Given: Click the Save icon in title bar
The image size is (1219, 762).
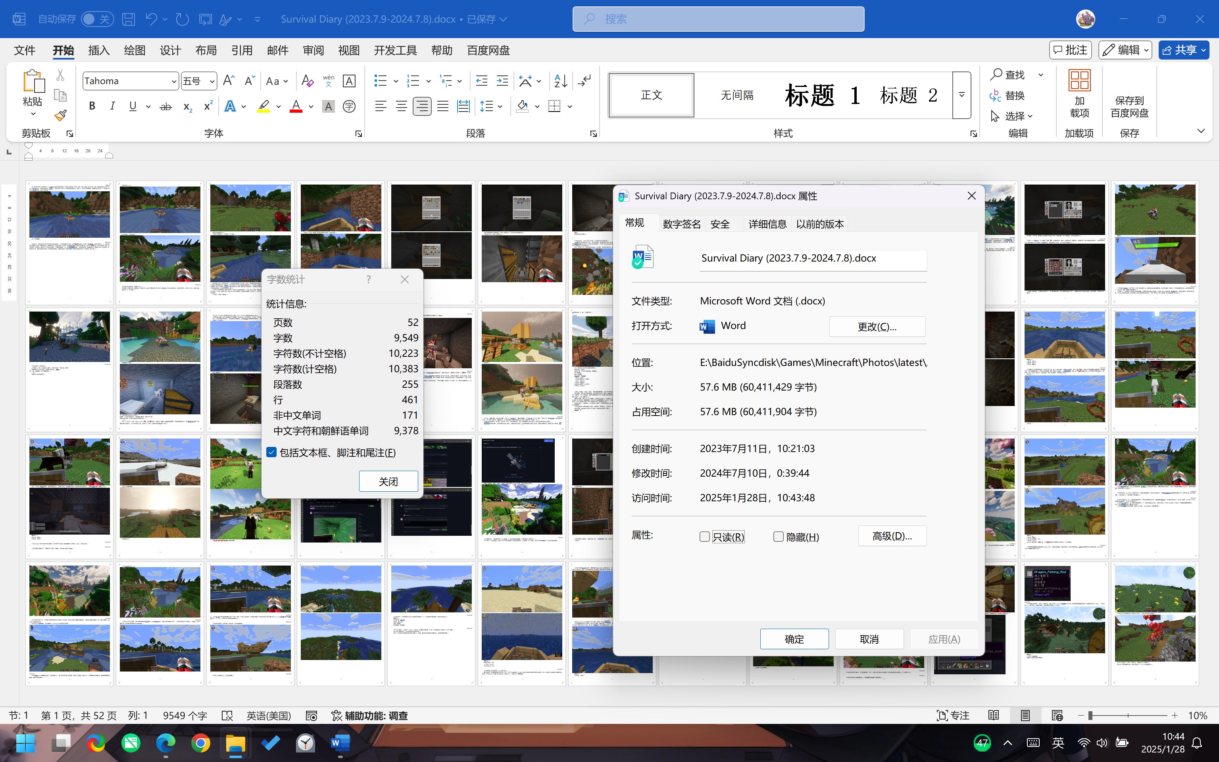Looking at the screenshot, I should [129, 19].
